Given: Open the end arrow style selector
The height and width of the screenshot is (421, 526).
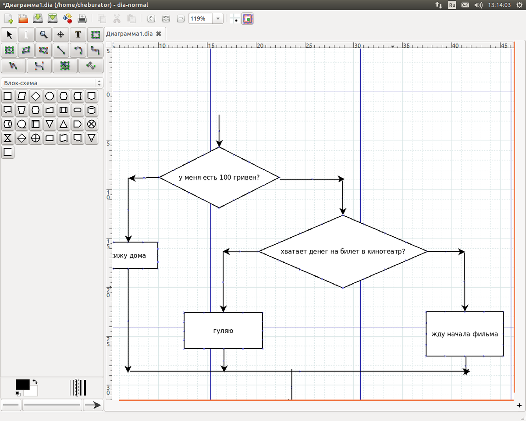Looking at the screenshot, I should [93, 405].
